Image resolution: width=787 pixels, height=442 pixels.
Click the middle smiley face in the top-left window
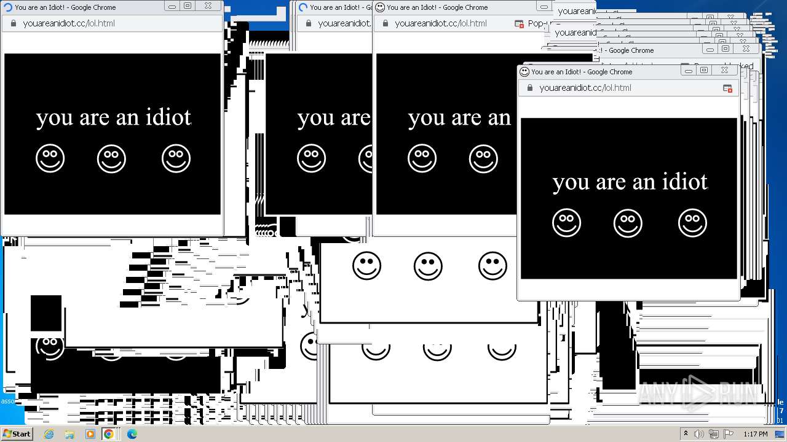111,158
